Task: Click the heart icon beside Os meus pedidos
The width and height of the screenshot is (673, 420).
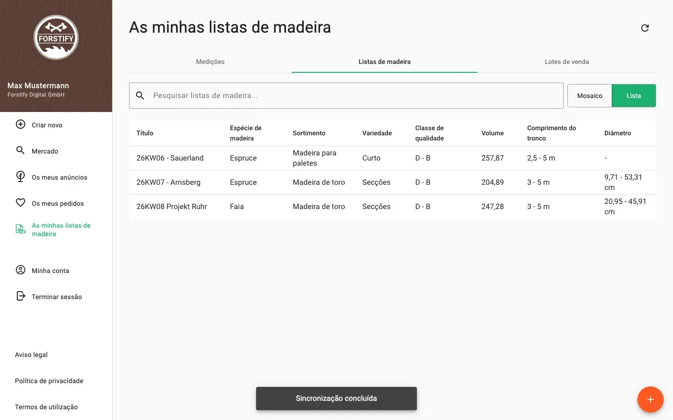Action: [x=21, y=203]
